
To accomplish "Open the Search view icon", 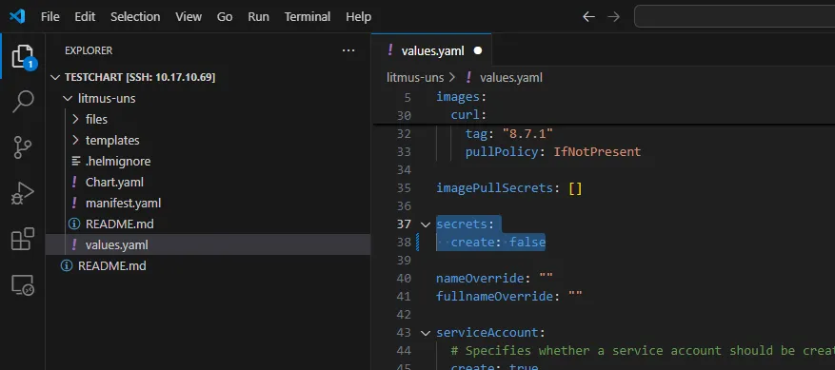I will coord(22,101).
